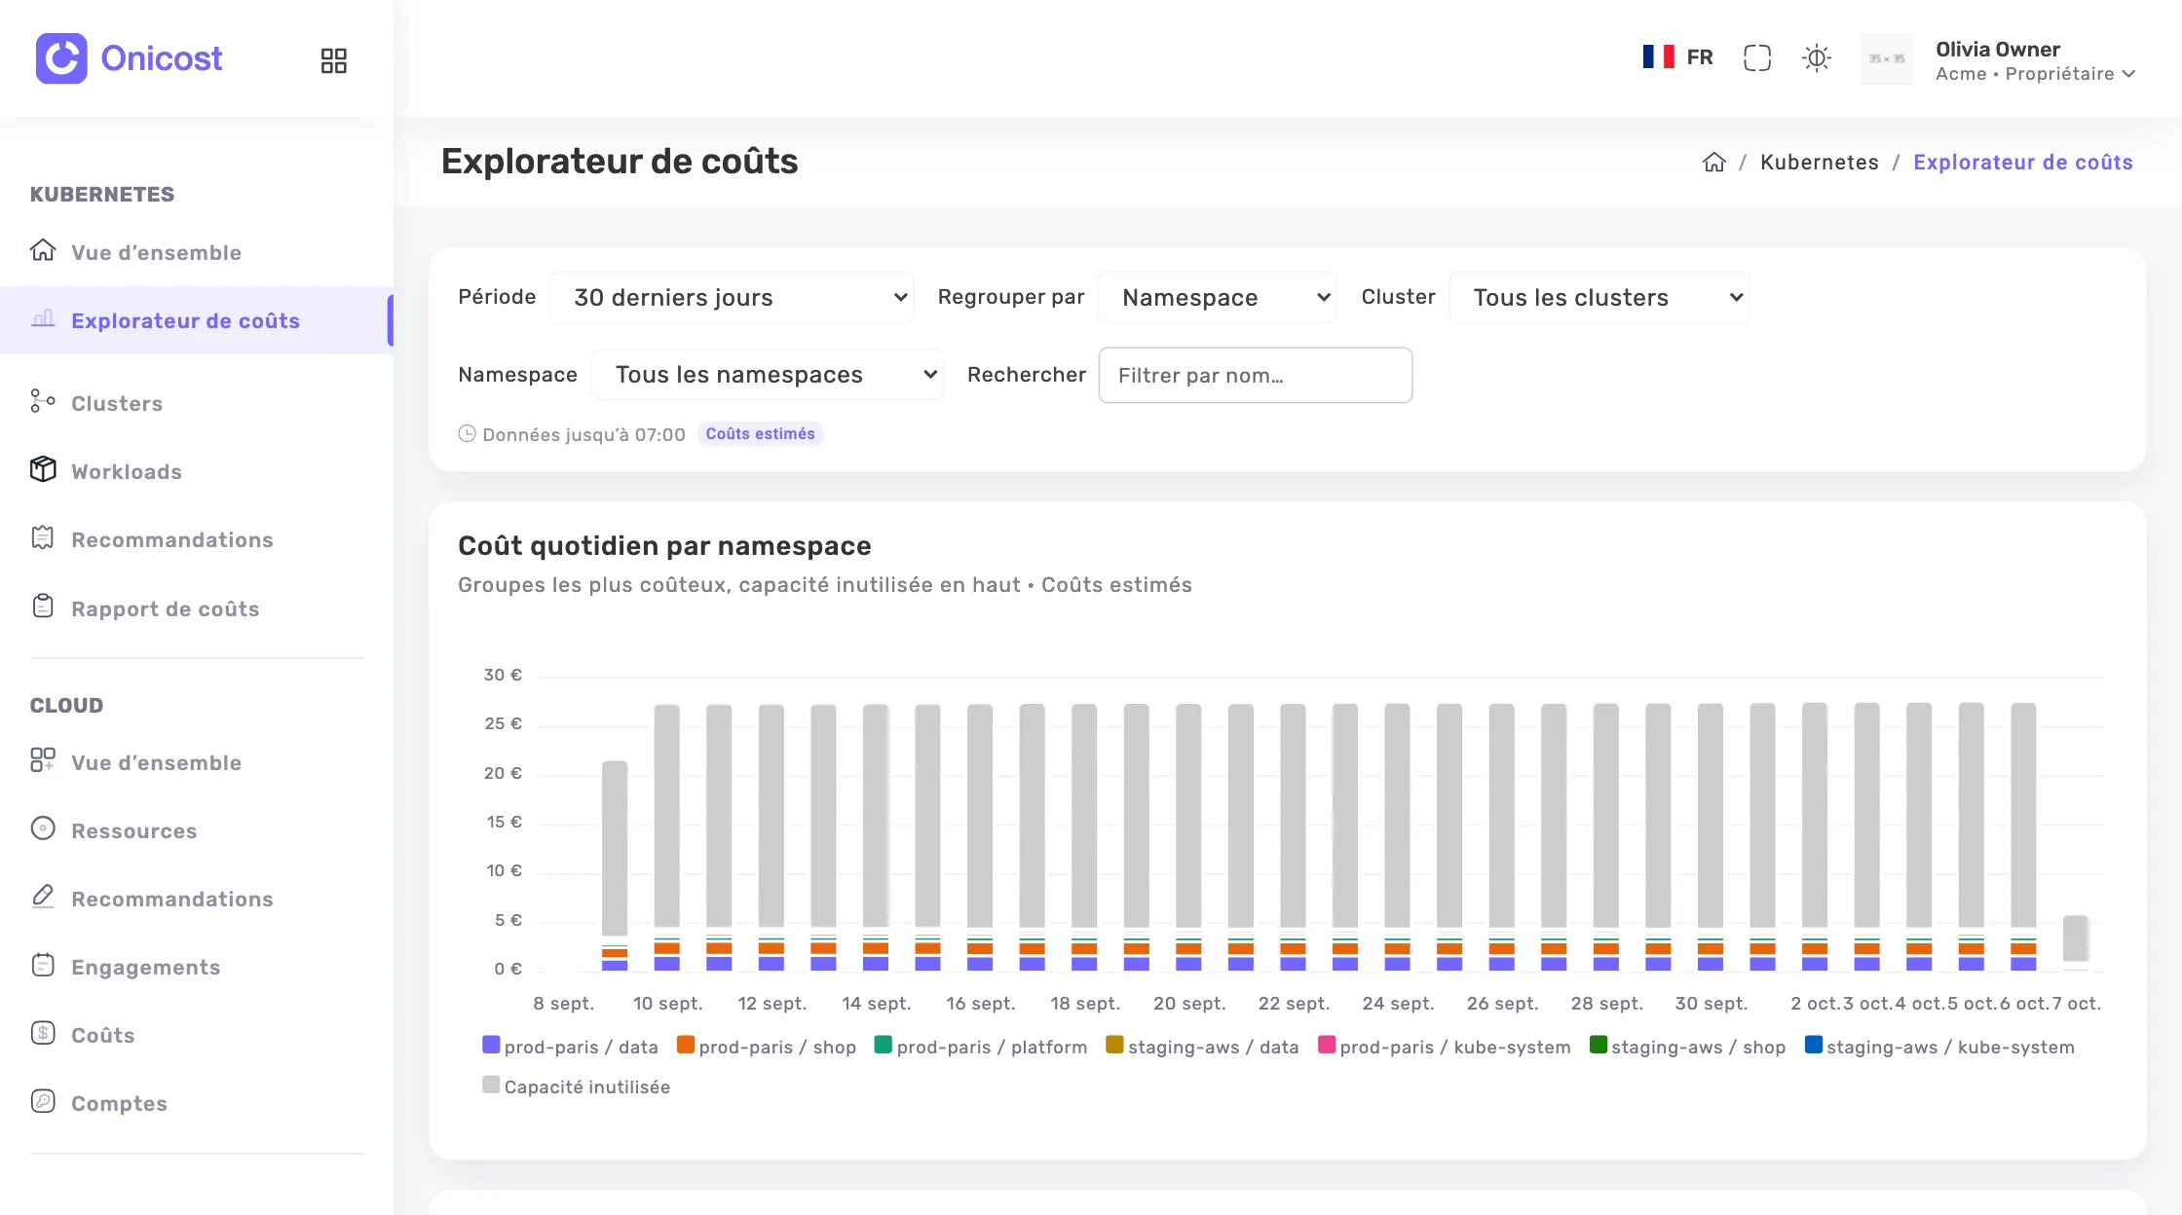The width and height of the screenshot is (2182, 1215).
Task: Enter fullscreen mode with the frame icon
Action: (x=1757, y=58)
